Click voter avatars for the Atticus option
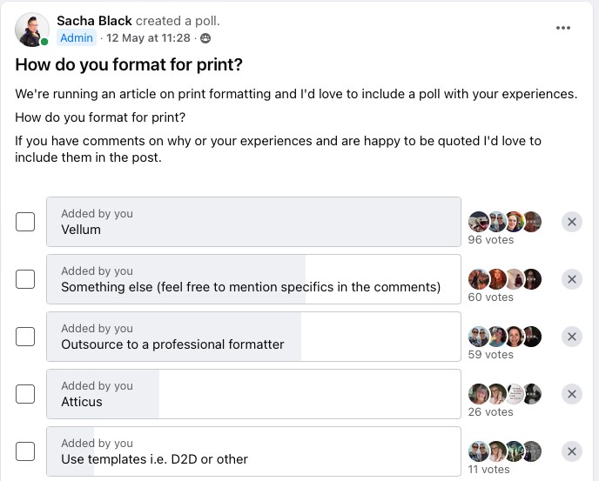 pos(505,394)
